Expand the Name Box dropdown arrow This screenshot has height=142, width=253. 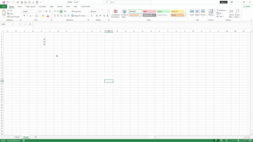[x=13, y=24]
